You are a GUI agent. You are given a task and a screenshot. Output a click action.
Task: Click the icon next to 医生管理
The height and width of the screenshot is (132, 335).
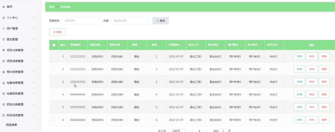click(x=3, y=39)
